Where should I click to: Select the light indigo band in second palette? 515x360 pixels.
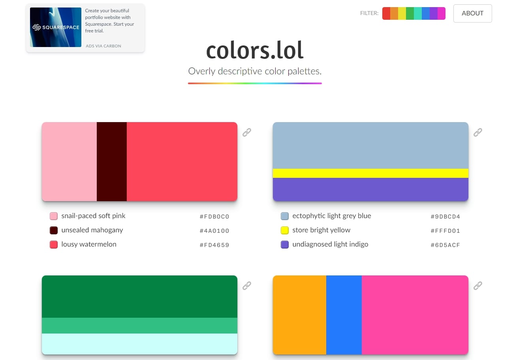coord(370,189)
